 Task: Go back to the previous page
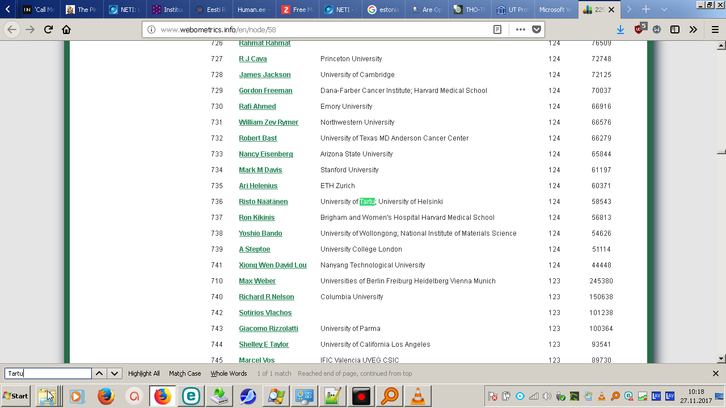12,29
